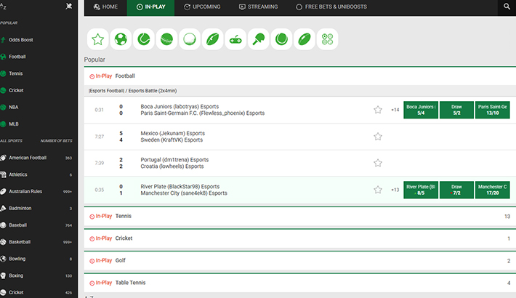Click the A-Z sort icon in sidebar
This screenshot has height=298, width=516.
(x=4, y=7)
